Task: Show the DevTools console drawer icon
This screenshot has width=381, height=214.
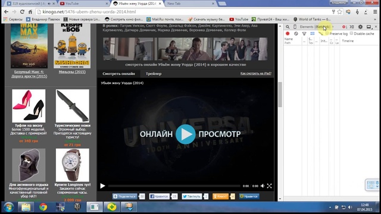Action: (x=352, y=27)
